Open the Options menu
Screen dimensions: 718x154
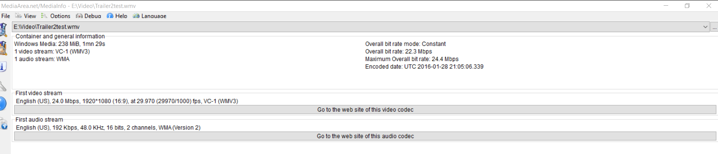56,16
